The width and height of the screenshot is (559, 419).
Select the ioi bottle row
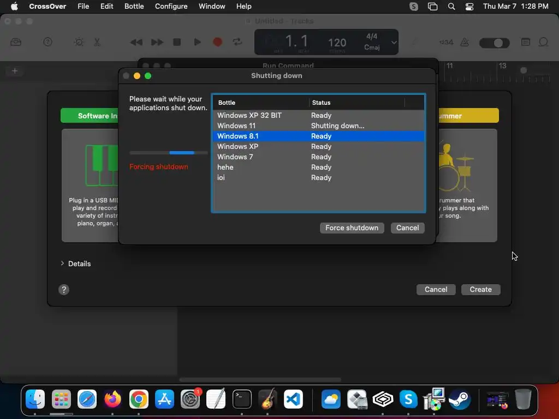coord(318,177)
